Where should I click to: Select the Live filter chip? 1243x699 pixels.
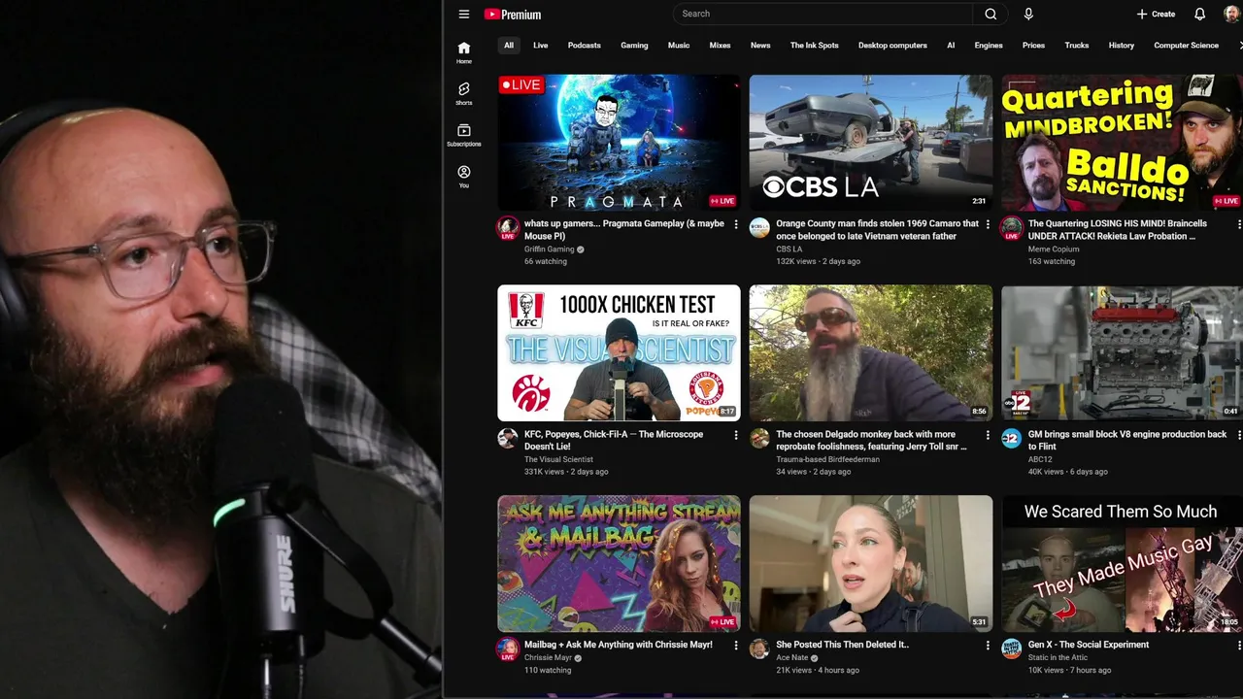click(x=541, y=46)
